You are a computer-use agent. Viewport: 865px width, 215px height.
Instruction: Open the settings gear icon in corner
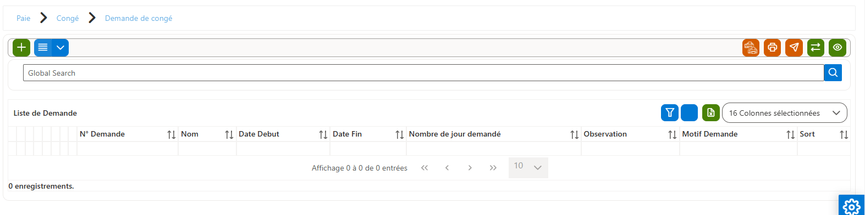tap(851, 206)
